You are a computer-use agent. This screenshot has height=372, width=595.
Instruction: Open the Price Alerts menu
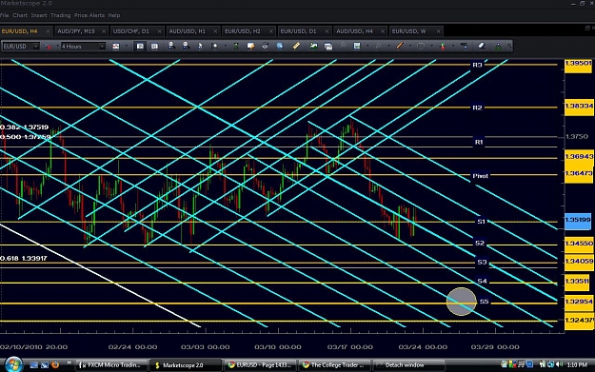pyautogui.click(x=89, y=15)
